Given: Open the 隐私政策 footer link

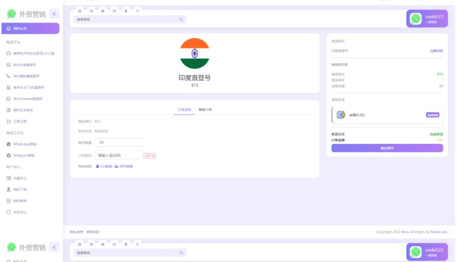Looking at the screenshot, I should (76, 232).
